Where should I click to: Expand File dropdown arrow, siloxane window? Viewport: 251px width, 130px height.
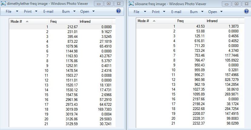[x=145, y=12]
